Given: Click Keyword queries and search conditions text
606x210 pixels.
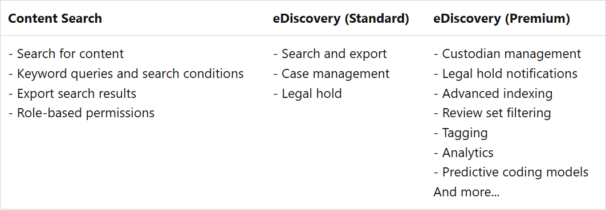Looking at the screenshot, I should click(126, 73).
